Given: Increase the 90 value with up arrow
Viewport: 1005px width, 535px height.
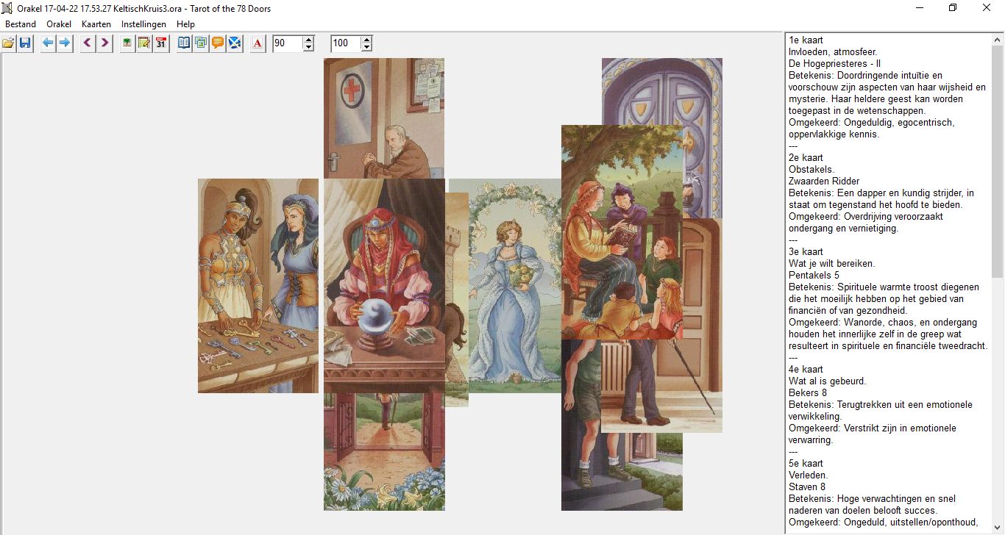Looking at the screenshot, I should (308, 40).
